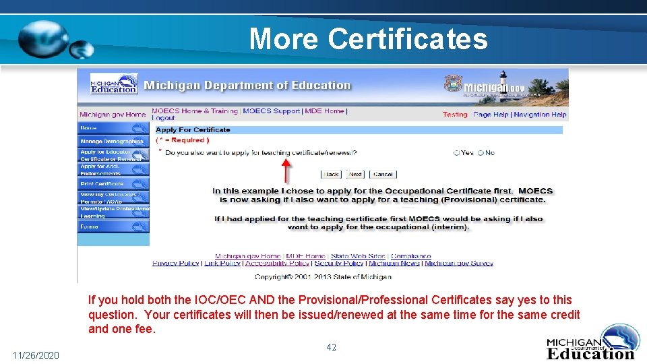Open View/Update Professional Learning in the sidebar
The image size is (647, 364).
[x=113, y=212]
